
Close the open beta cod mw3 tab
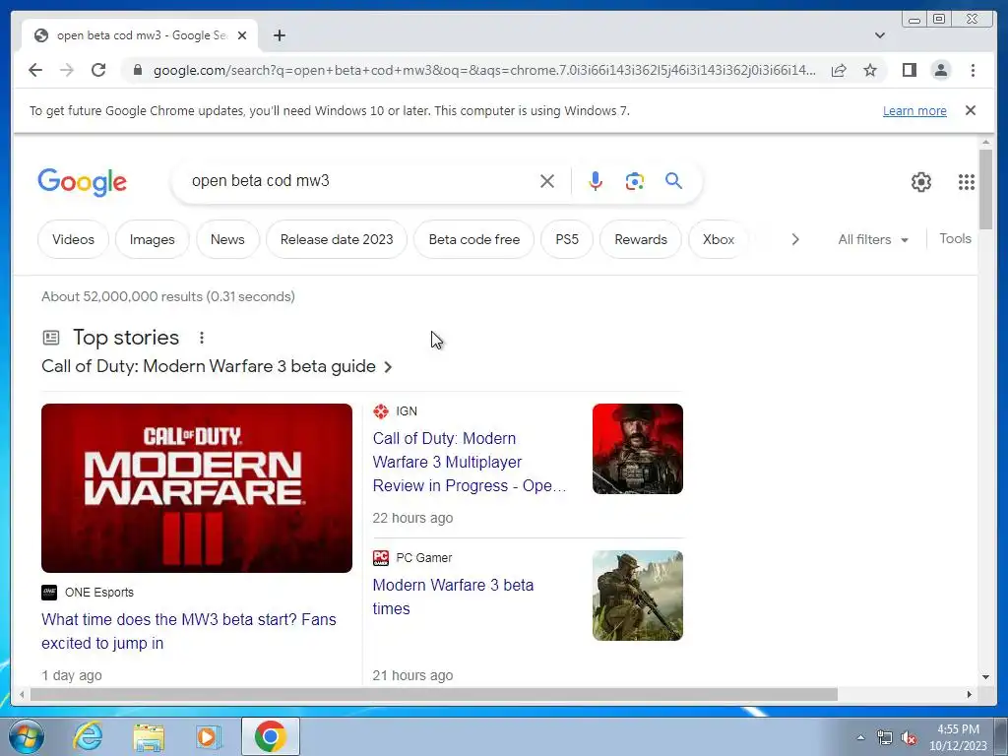point(242,35)
